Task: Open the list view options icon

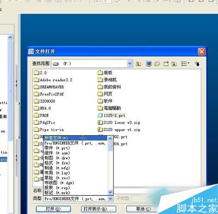Action: point(185,64)
